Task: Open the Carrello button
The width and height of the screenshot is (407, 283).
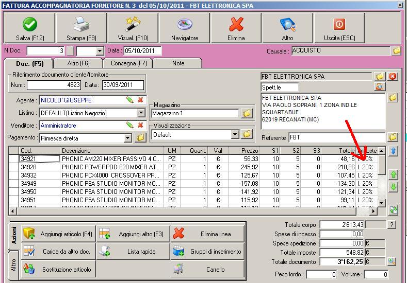Action: tap(208, 269)
